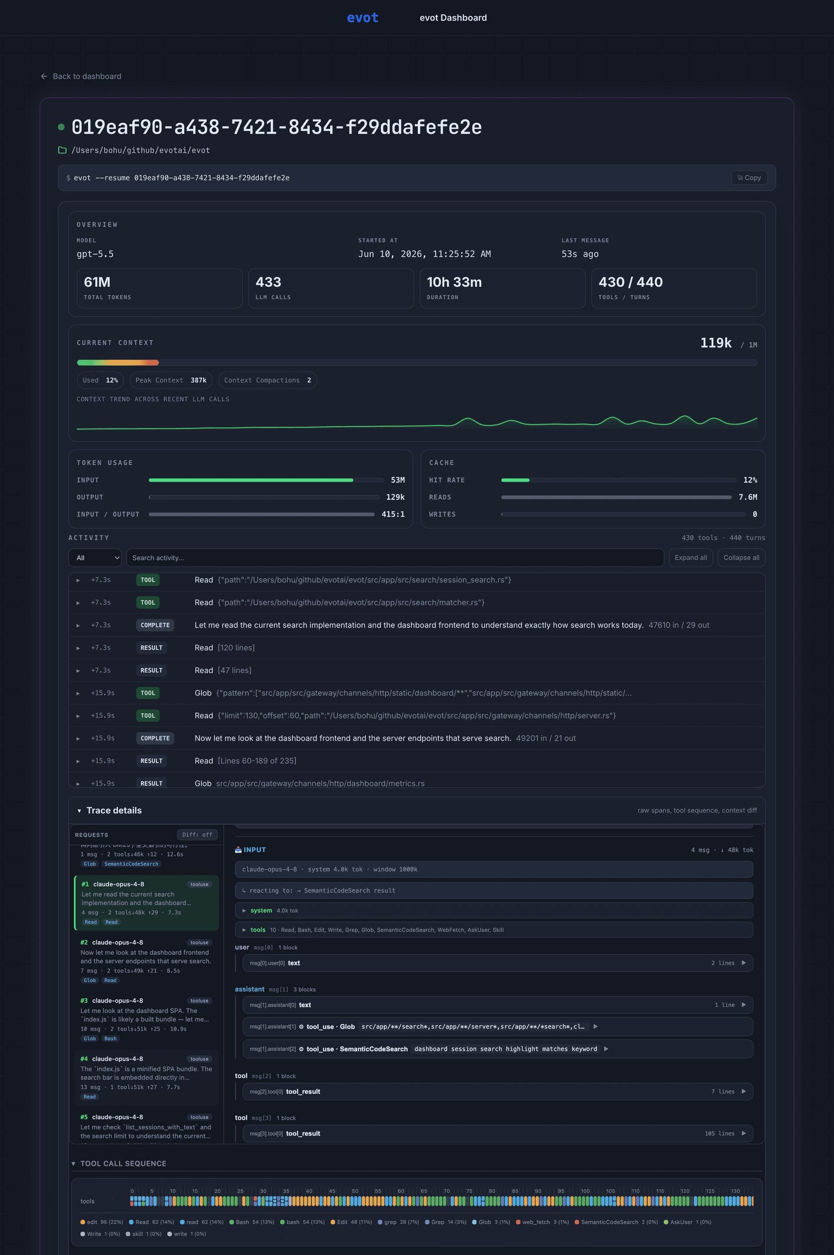Image resolution: width=834 pixels, height=1255 pixels.
Task: Copy the evot --resume command
Action: point(749,178)
